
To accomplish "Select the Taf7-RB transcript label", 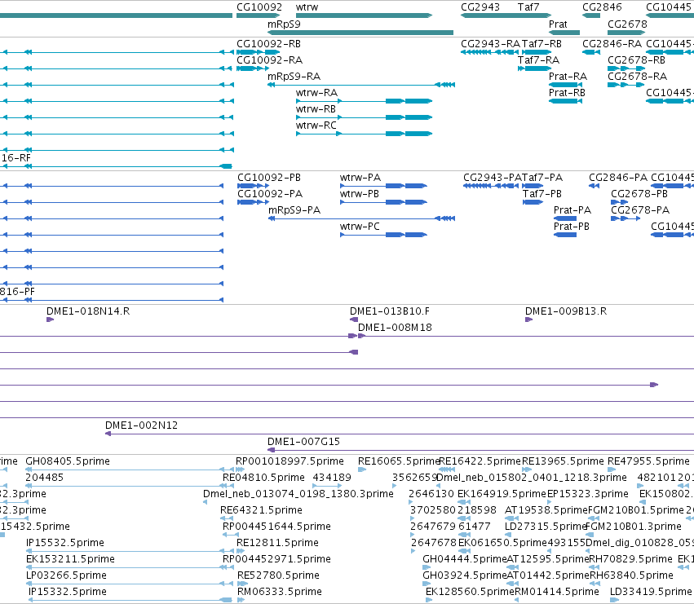I will pyautogui.click(x=541, y=44).
